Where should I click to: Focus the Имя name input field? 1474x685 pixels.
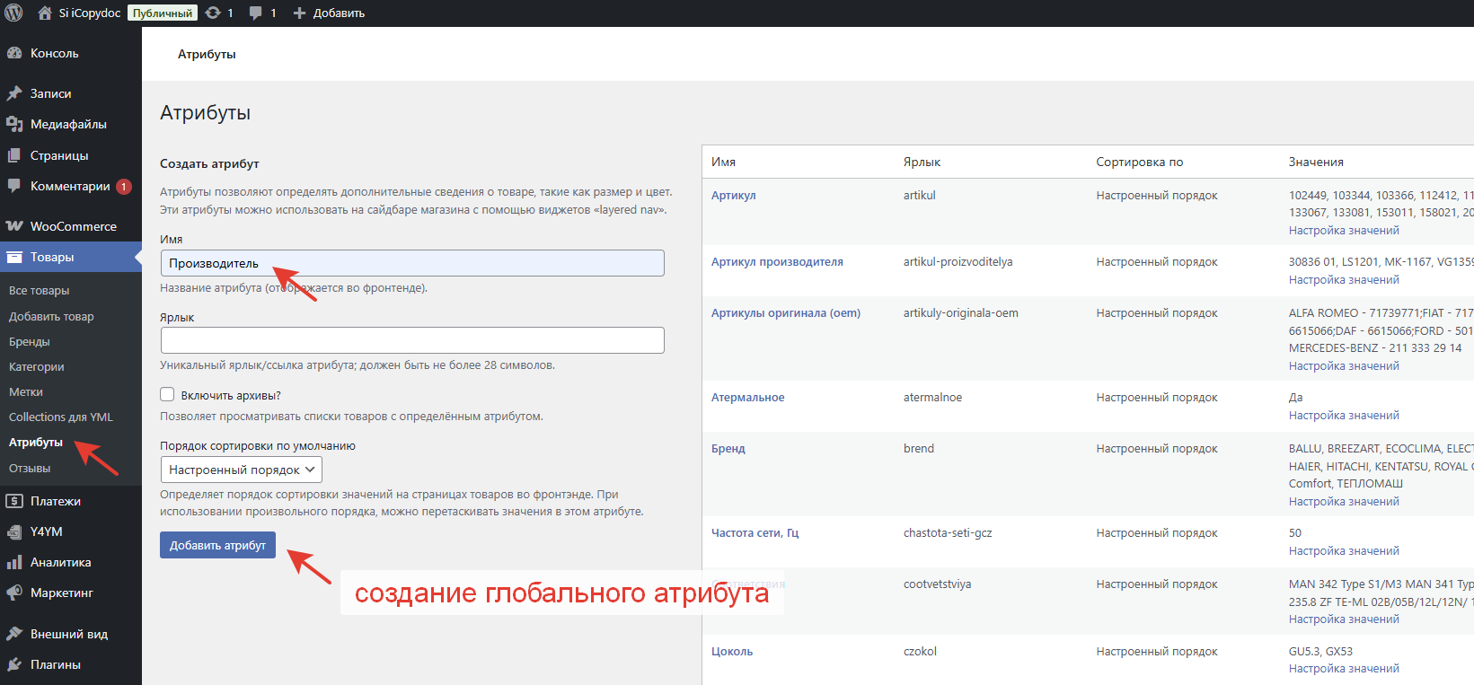412,263
